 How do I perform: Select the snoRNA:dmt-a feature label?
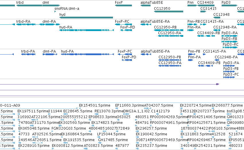(67, 9)
